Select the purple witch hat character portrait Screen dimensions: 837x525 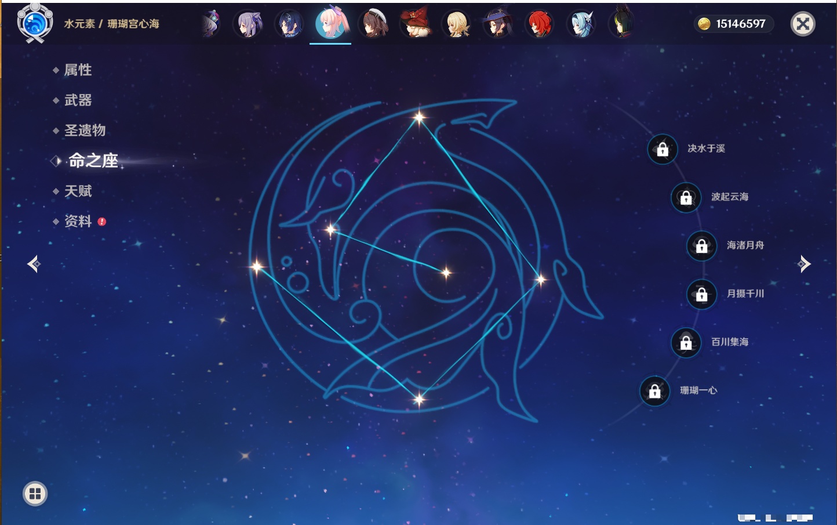(497, 23)
